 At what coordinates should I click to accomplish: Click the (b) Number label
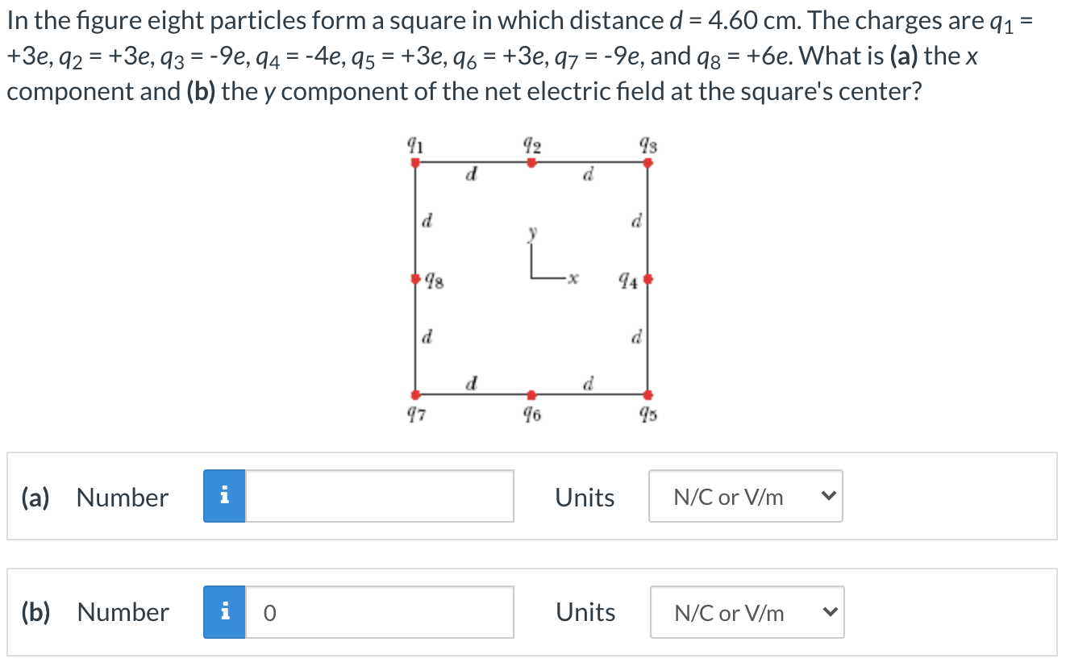(x=94, y=612)
